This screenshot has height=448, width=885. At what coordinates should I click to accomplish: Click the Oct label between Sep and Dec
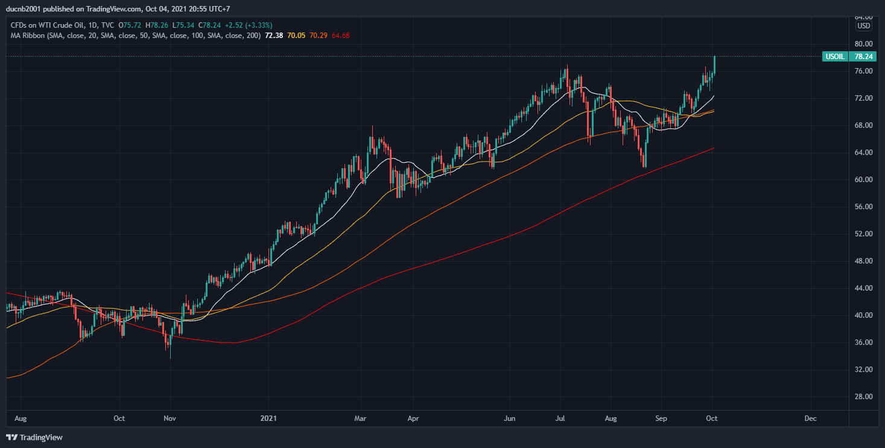tap(712, 418)
